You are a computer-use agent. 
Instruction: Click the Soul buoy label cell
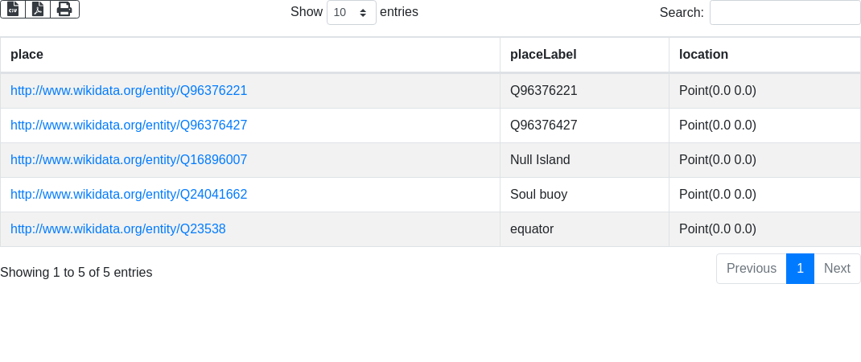click(538, 195)
